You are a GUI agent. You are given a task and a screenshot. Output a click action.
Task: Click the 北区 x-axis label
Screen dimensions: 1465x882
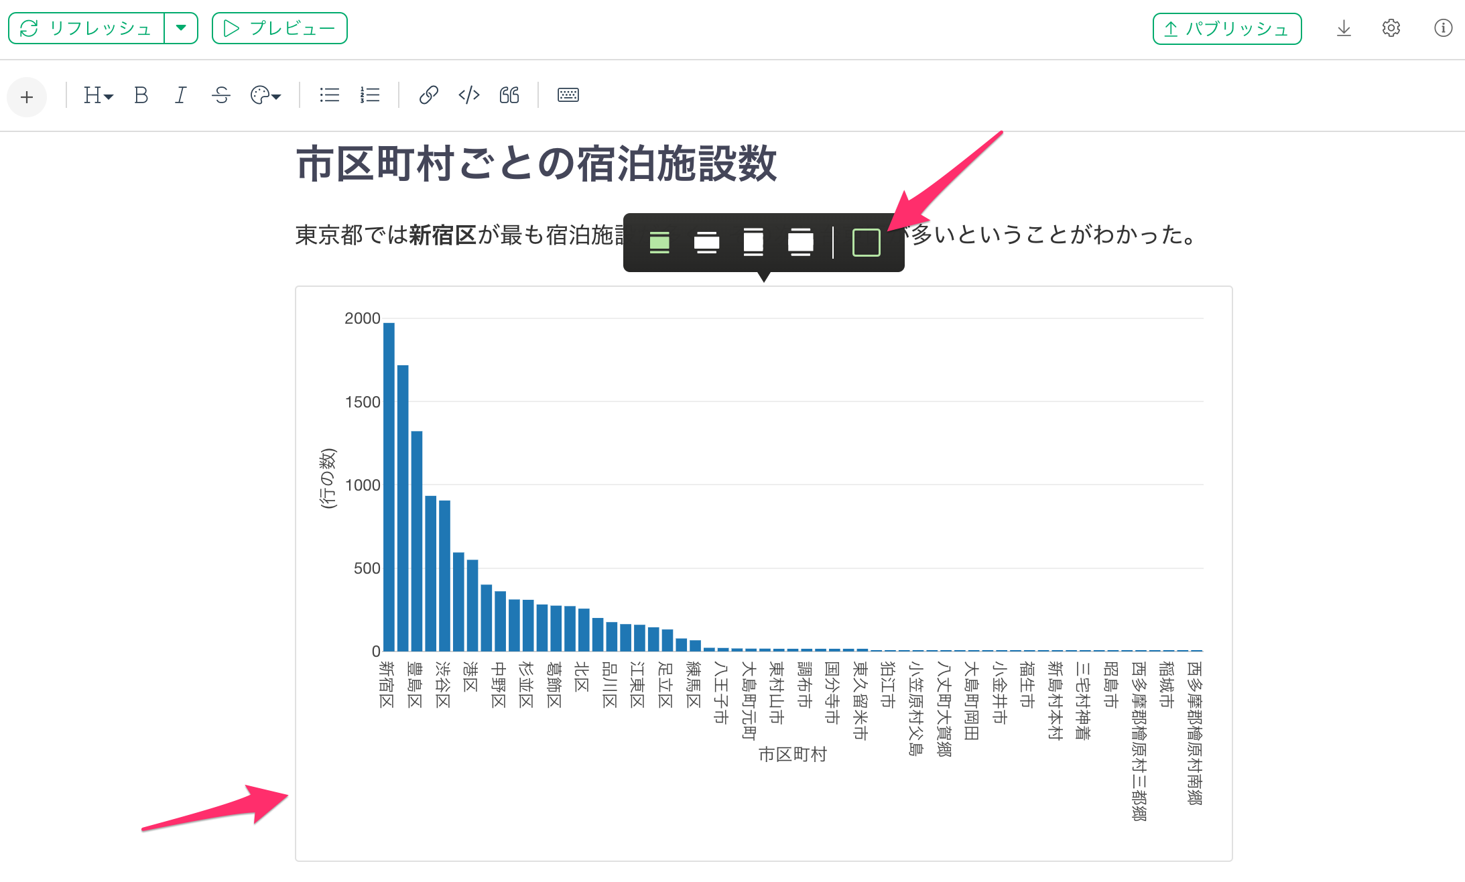[582, 677]
